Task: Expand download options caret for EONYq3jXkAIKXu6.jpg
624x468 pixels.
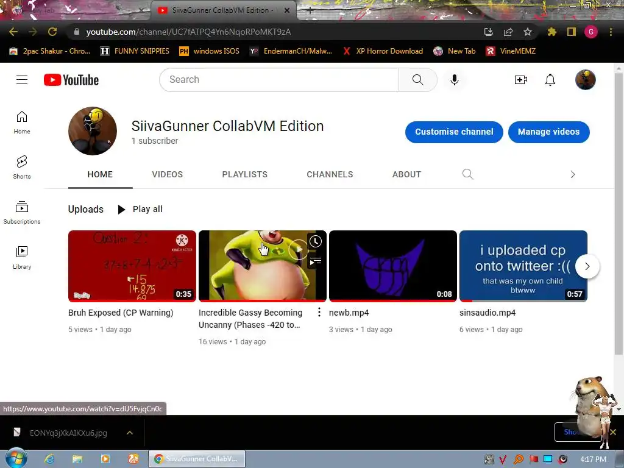Action: 130,433
